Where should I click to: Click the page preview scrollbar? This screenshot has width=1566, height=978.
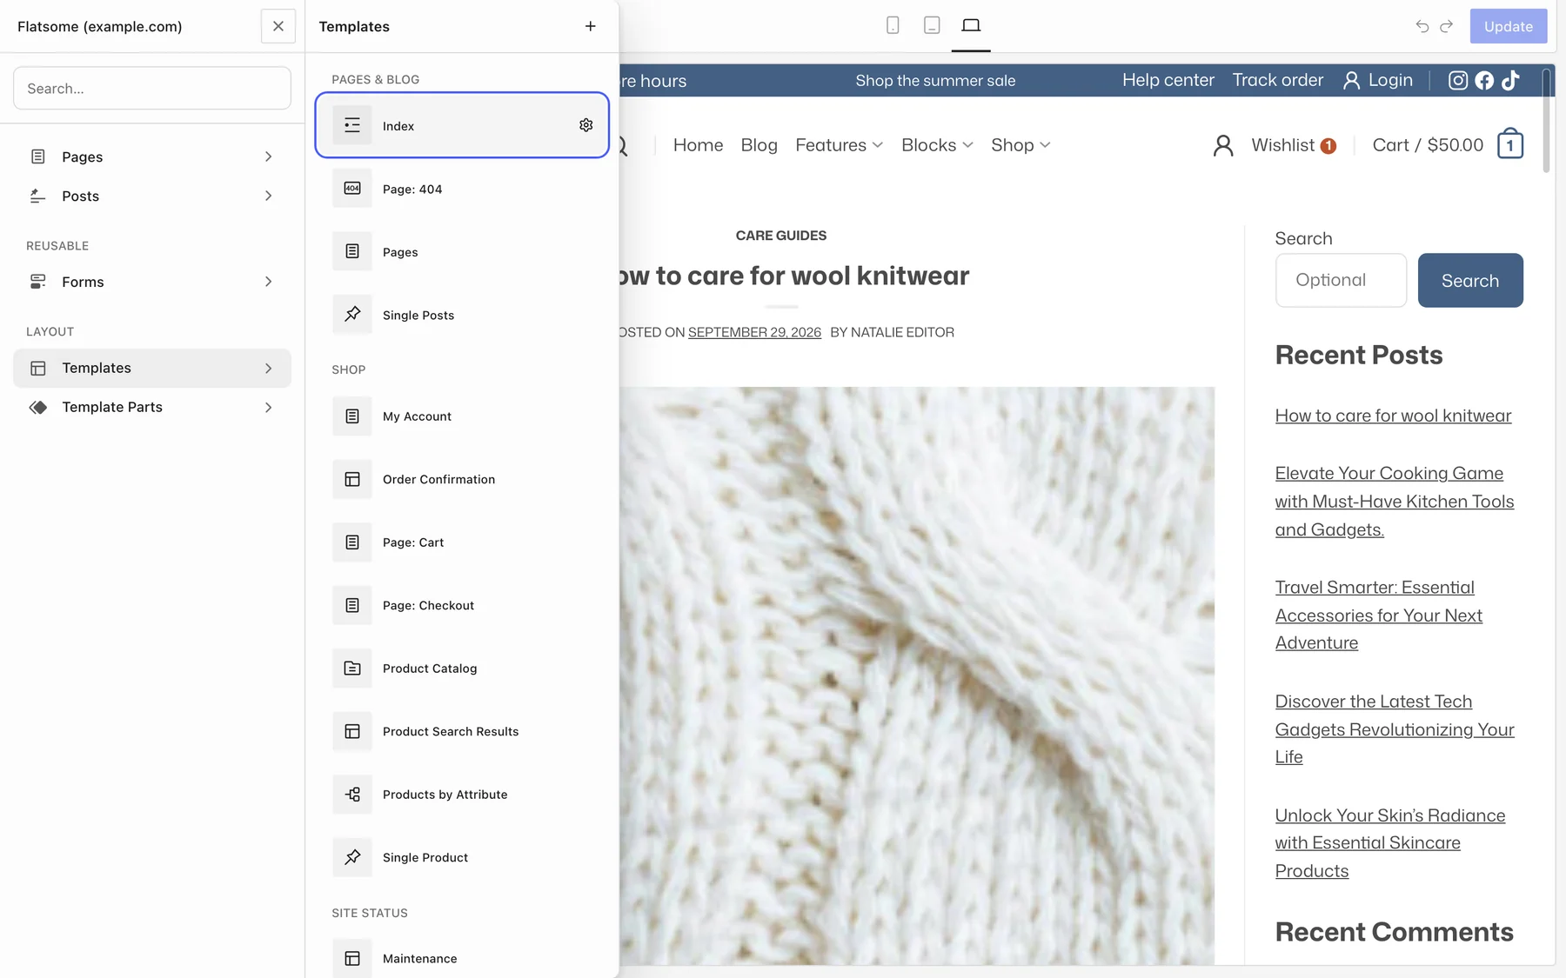pyautogui.click(x=1546, y=120)
